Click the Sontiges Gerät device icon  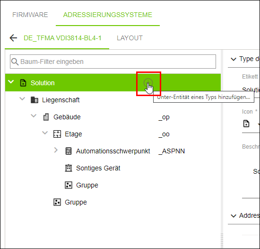tap(69, 168)
